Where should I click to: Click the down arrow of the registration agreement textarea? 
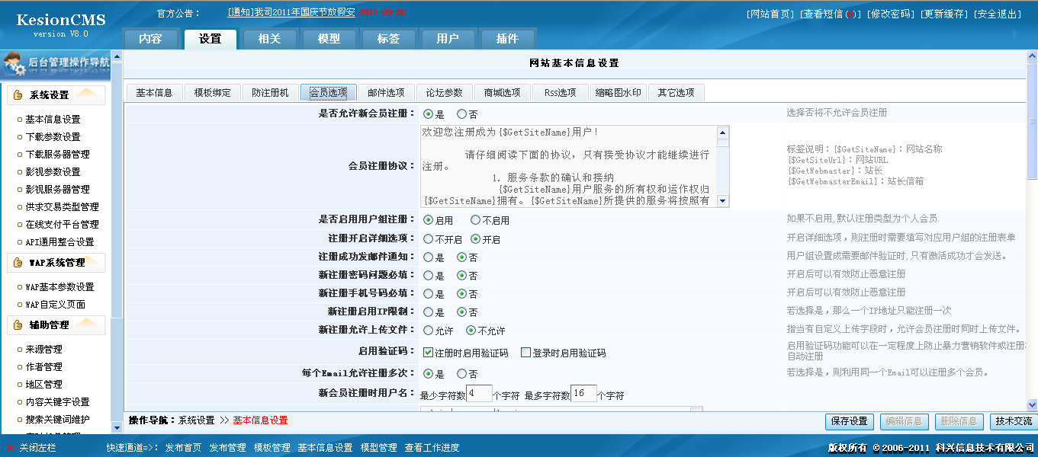point(722,200)
